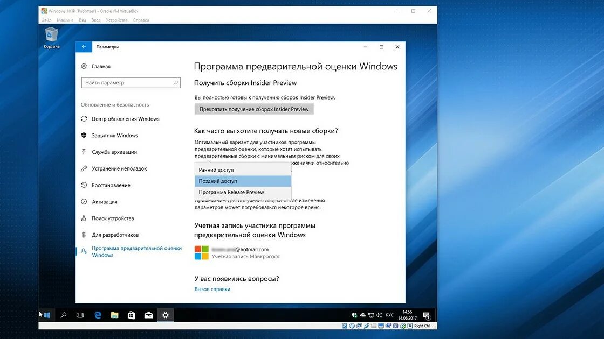
Task: Open Поиск устройства entry
Action: click(x=107, y=218)
